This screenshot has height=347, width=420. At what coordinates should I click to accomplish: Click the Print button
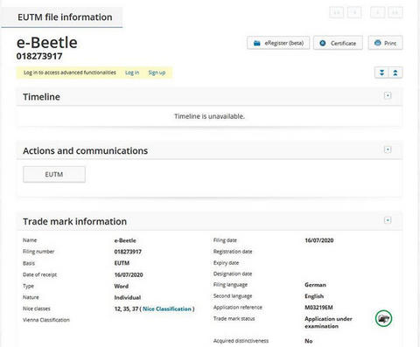point(385,43)
